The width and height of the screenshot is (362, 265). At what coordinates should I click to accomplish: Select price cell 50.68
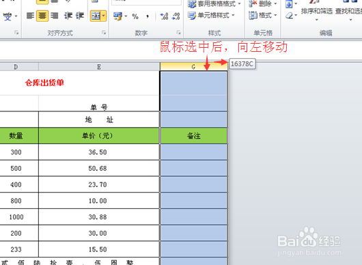(x=99, y=168)
